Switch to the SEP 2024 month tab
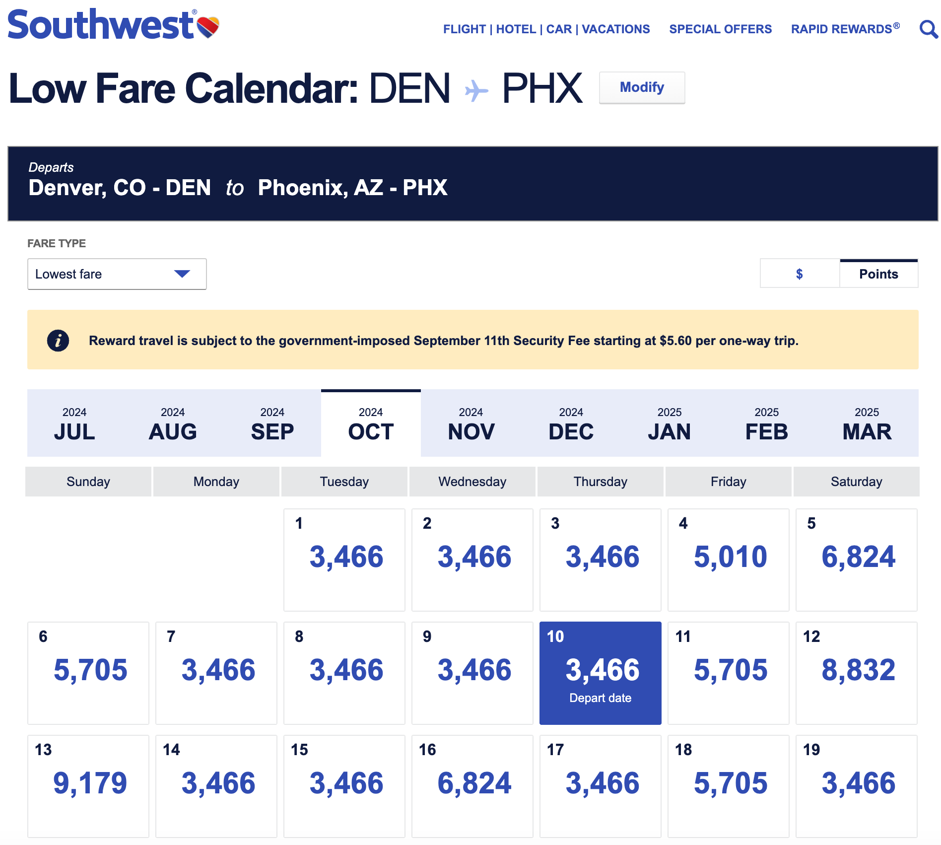The width and height of the screenshot is (941, 845). tap(272, 423)
